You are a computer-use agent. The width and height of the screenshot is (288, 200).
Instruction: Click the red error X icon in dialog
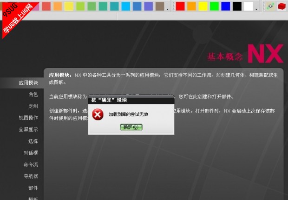pyautogui.click(x=98, y=114)
